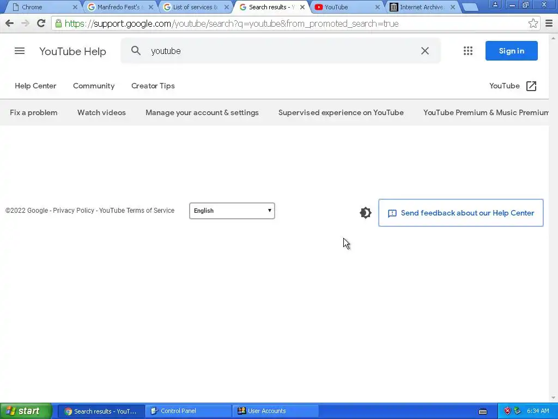Select YouTube Premium & Music Premium
558x419 pixels.
click(486, 112)
